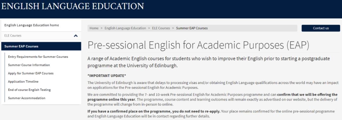Open Entry Requirements for Summer Courses
The height and width of the screenshot is (120, 342).
(x=38, y=57)
